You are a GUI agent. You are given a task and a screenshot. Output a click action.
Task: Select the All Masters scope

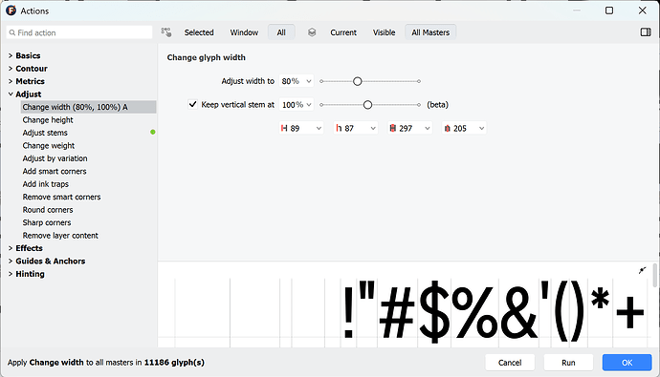[430, 32]
